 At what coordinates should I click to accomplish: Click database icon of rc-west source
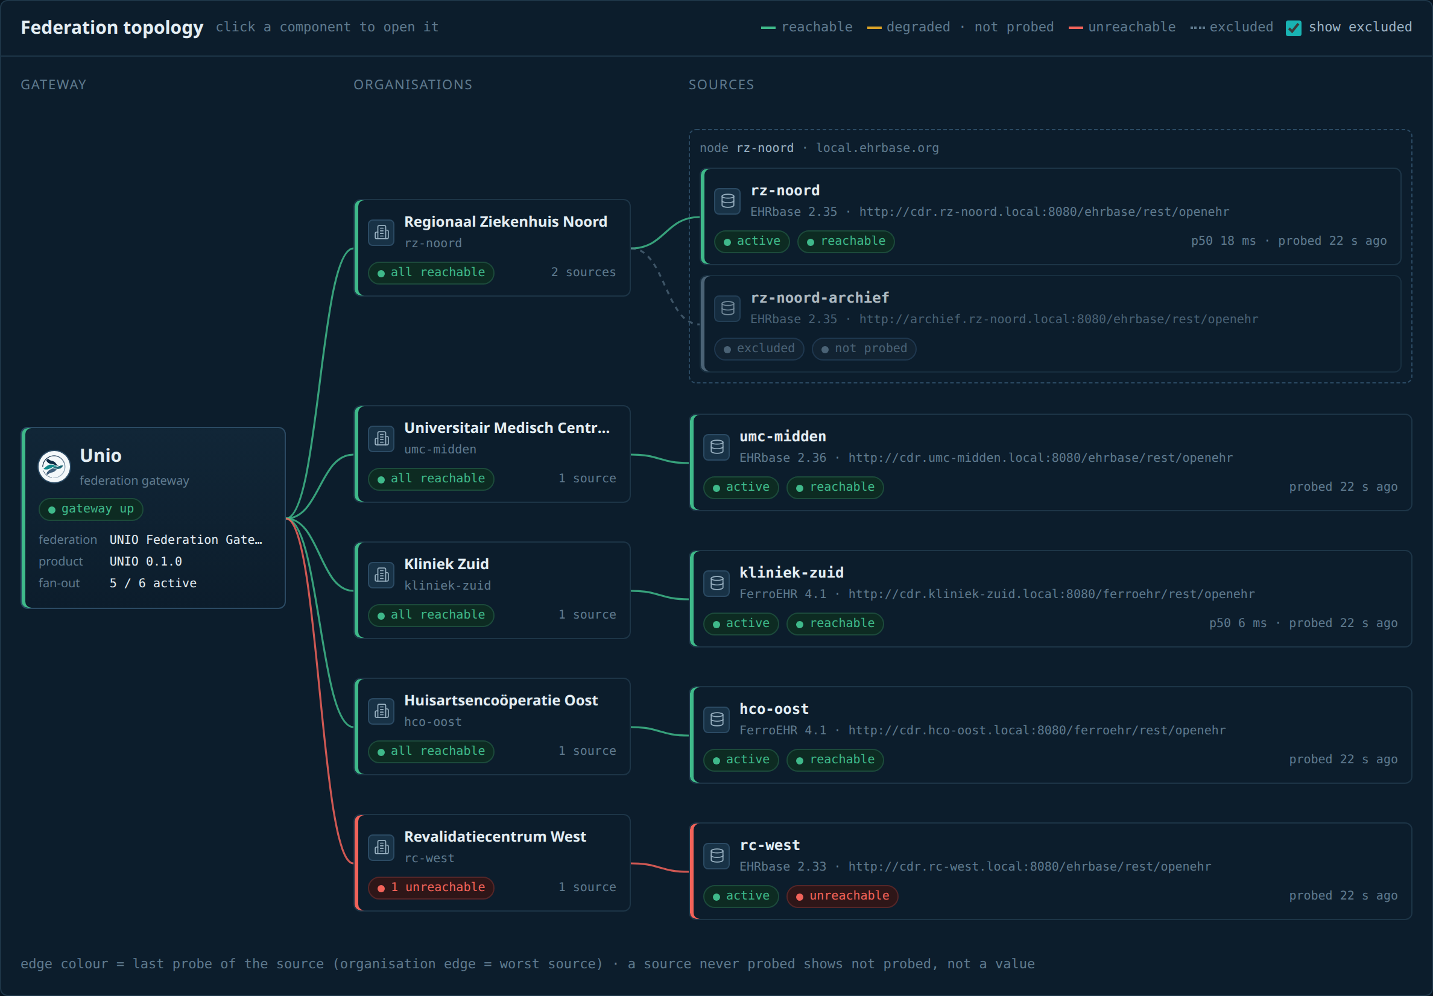(716, 856)
